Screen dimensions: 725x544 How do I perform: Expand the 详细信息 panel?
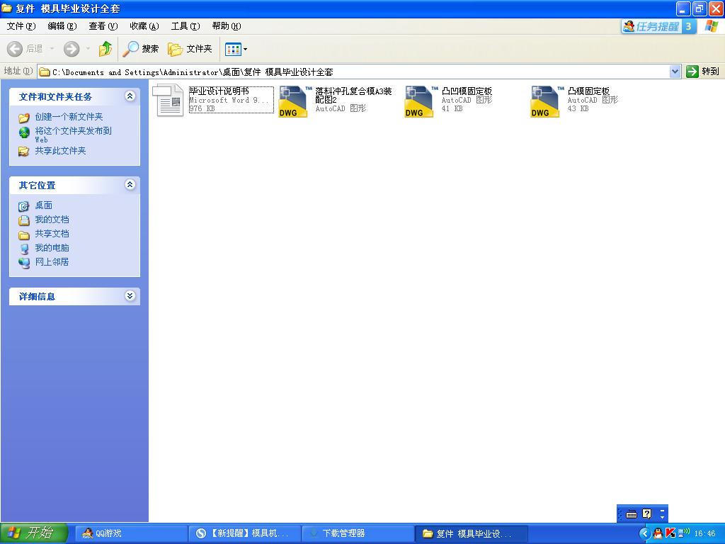130,296
